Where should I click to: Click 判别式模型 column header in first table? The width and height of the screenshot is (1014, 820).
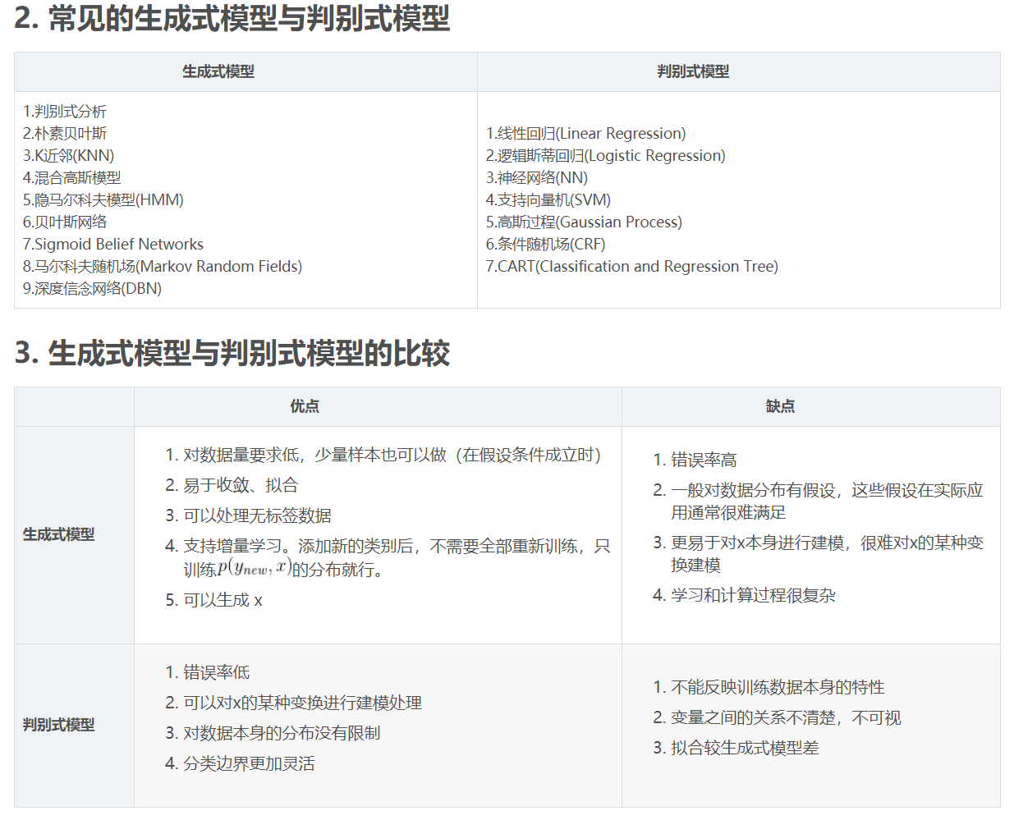point(693,71)
